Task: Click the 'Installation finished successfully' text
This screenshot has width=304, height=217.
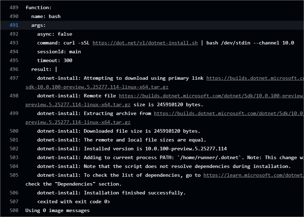Action: [x=134, y=193]
